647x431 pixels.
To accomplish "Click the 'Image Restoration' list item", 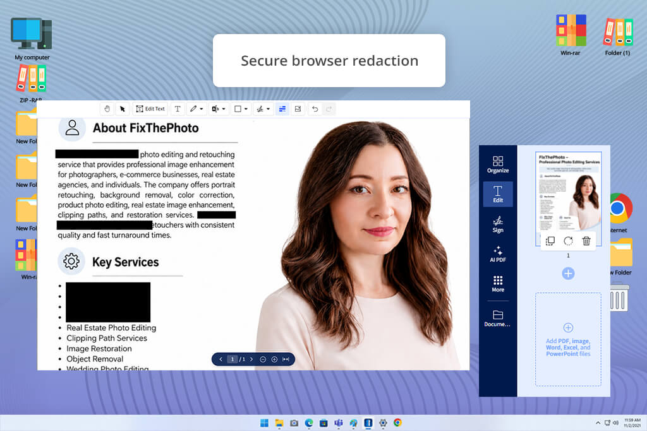I will pos(99,348).
